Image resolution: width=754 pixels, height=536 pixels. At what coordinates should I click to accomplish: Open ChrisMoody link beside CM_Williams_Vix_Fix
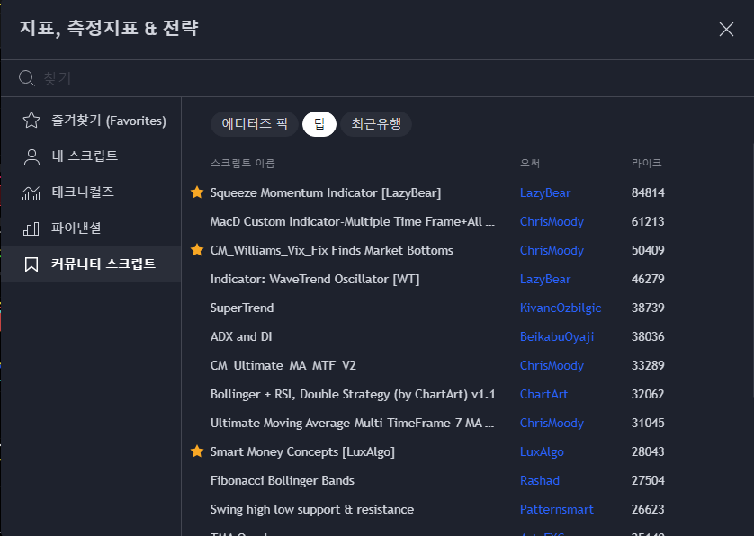pos(552,250)
